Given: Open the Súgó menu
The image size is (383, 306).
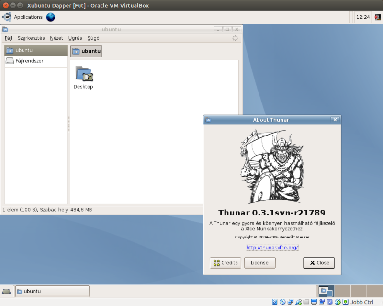Looking at the screenshot, I should point(93,38).
